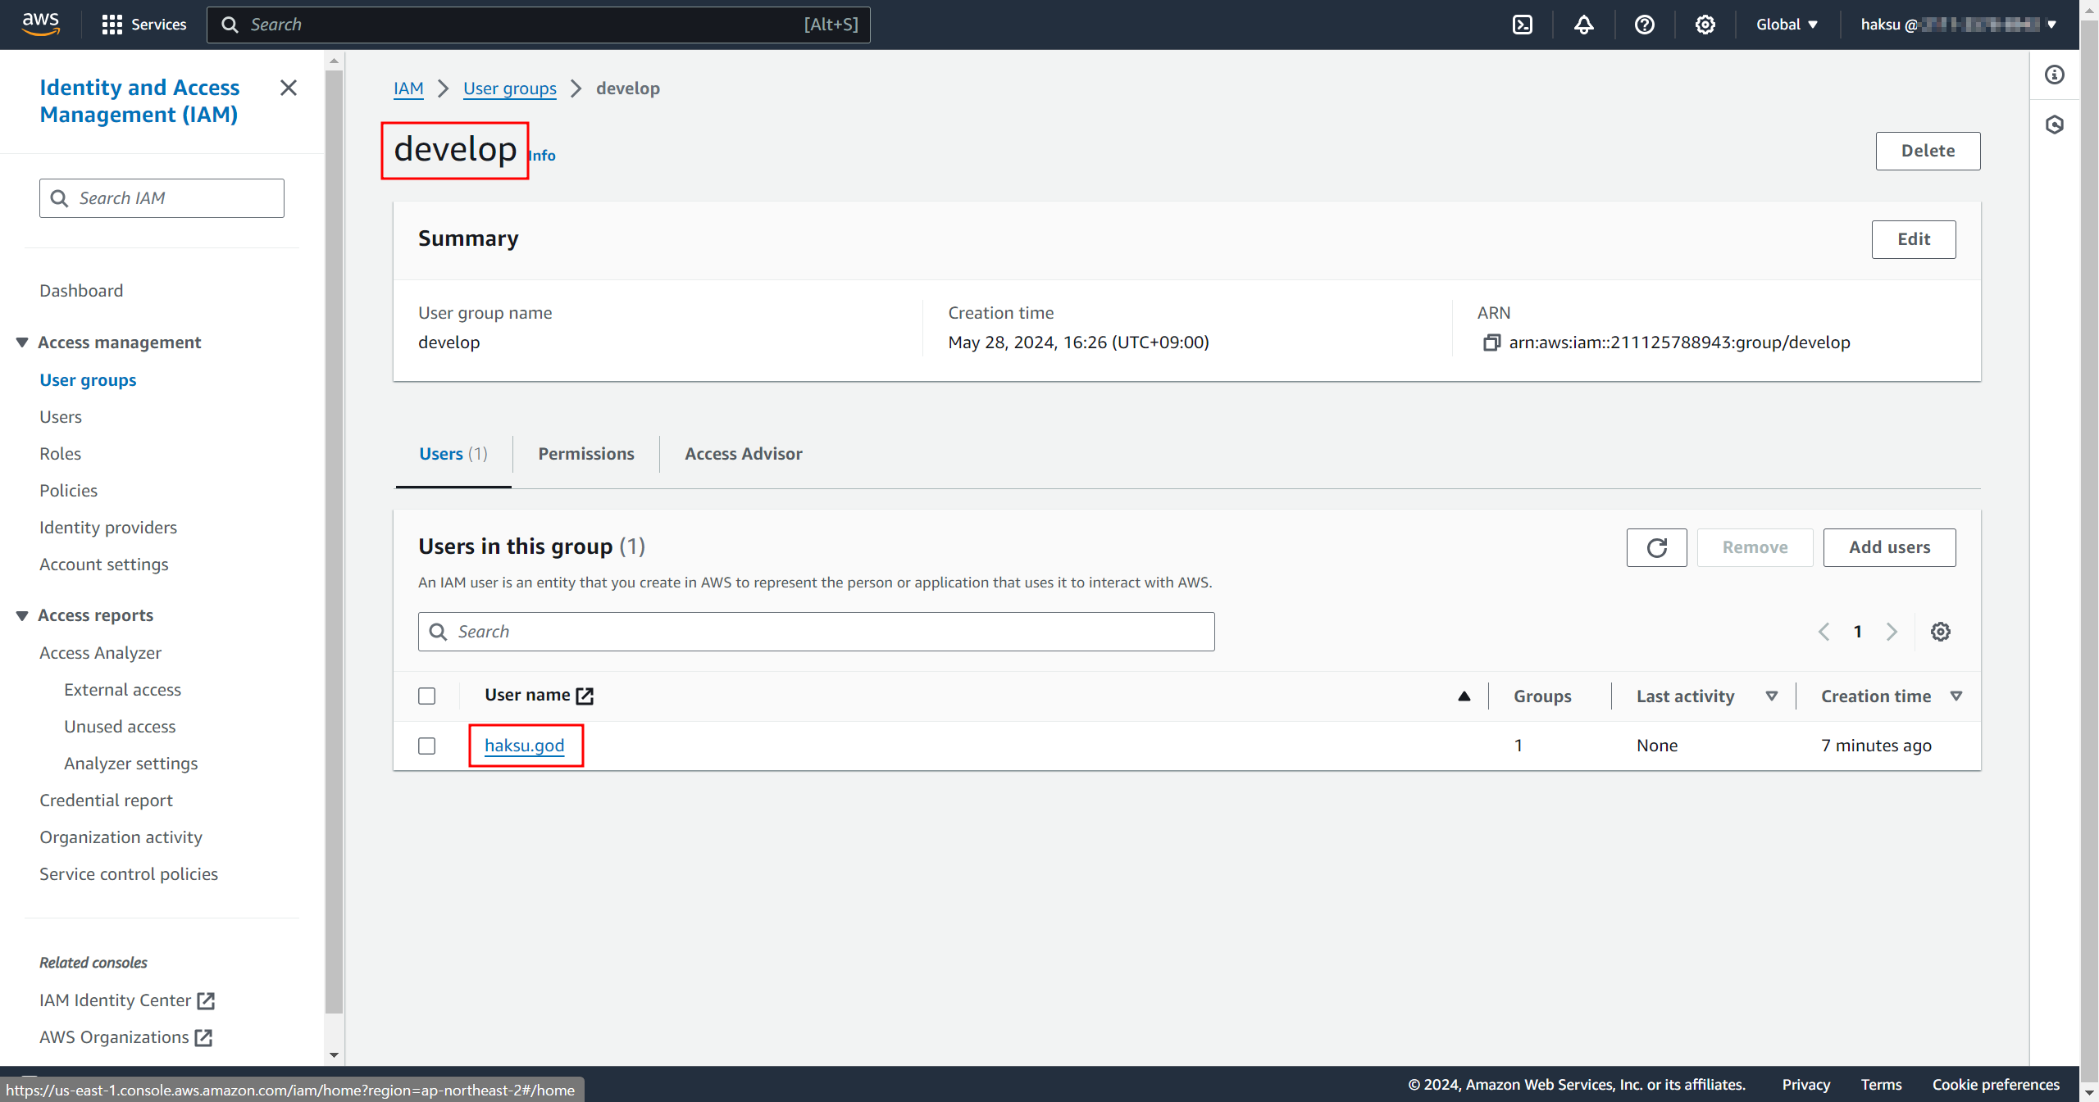The image size is (2099, 1102).
Task: Copy the group ARN to clipboard
Action: click(1491, 342)
